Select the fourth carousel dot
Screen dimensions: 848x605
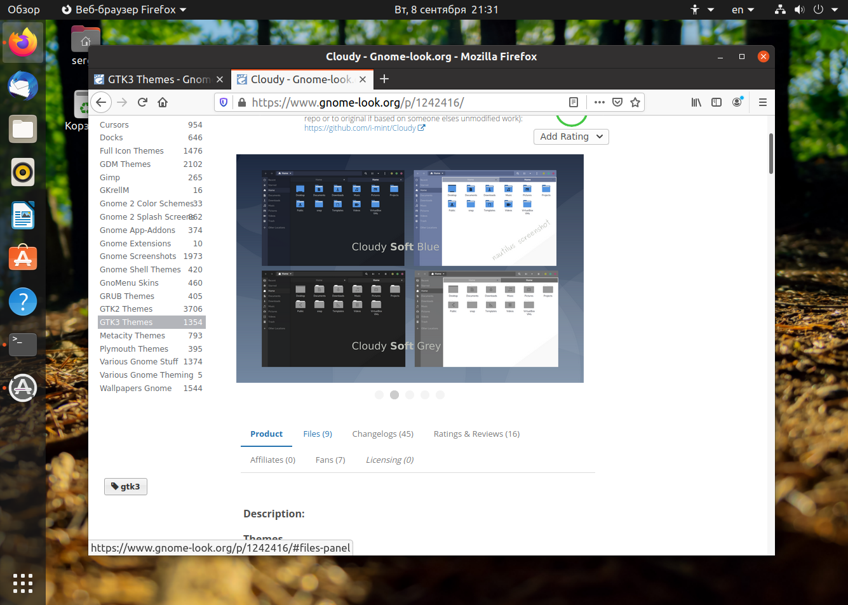425,395
